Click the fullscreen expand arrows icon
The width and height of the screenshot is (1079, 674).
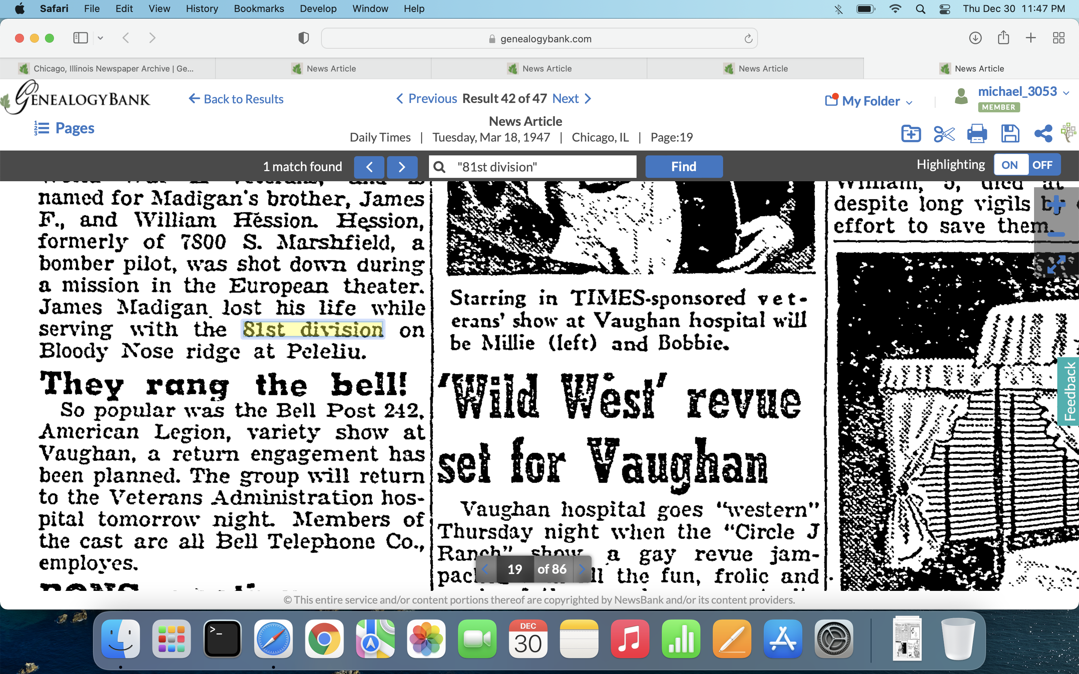[x=1056, y=265]
